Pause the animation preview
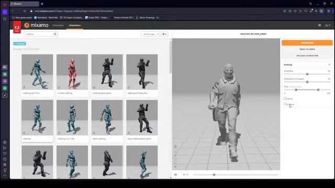Image resolution: width=335 pixels, height=188 pixels. pyautogui.click(x=175, y=174)
